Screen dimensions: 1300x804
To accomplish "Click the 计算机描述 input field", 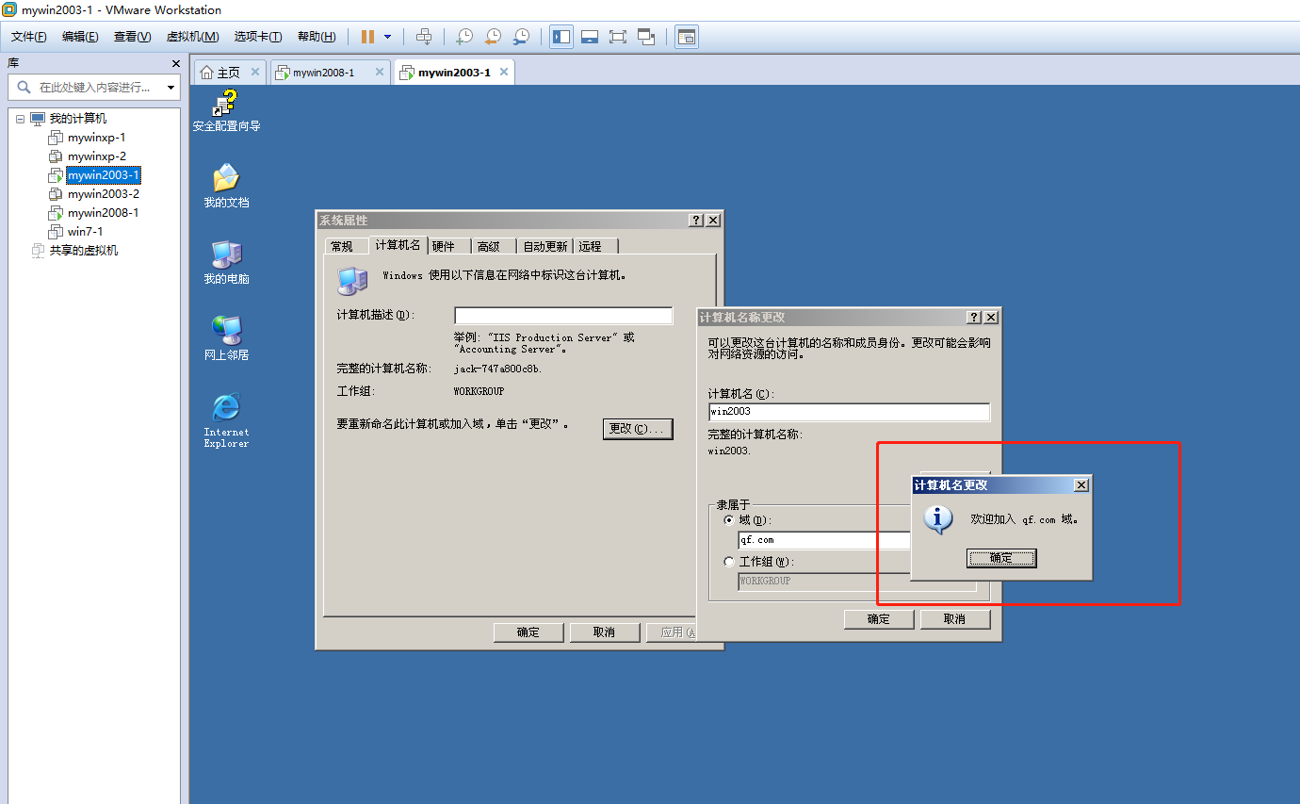I will (563, 316).
